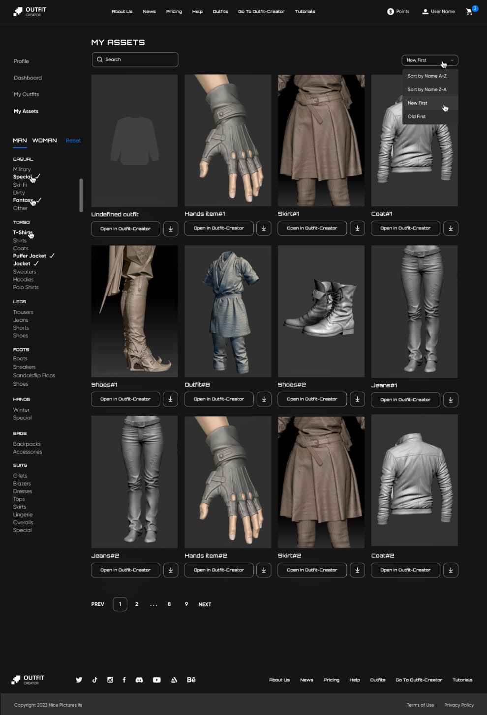This screenshot has height=715, width=487.
Task: Open the Behance footer icon
Action: (191, 680)
